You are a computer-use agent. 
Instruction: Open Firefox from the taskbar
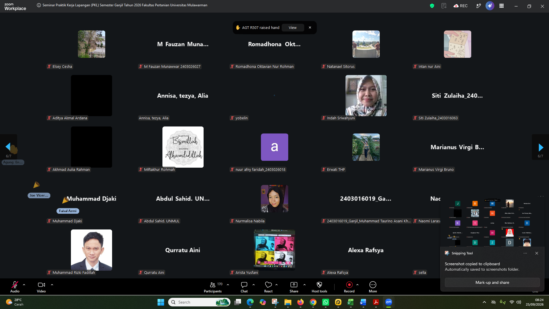tap(300, 302)
